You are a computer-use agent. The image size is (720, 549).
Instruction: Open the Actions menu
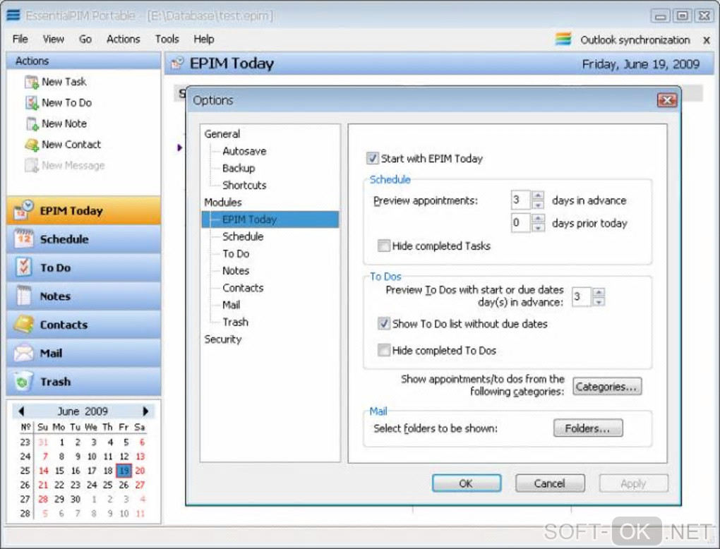coord(123,40)
